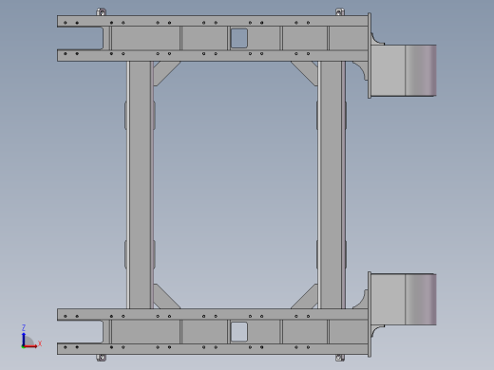Viewport: 494px width, 370px height.
Task: Select the top-left diagonal gusset brace
Action: point(166,74)
